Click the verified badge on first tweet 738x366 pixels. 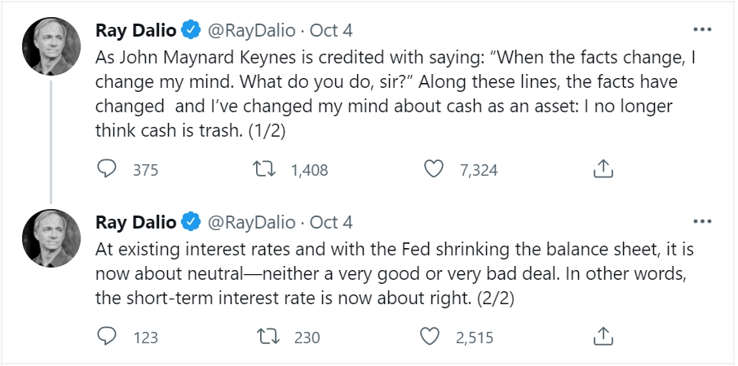[190, 31]
